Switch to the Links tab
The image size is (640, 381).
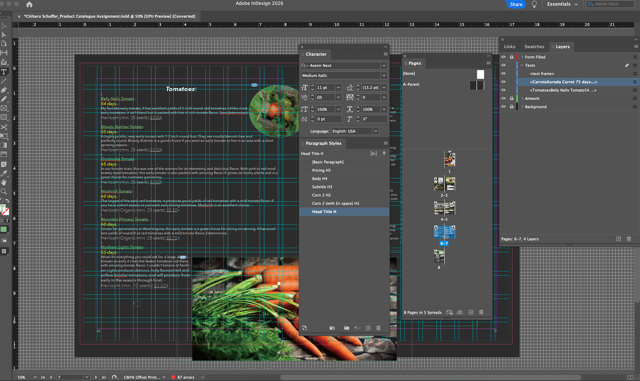(x=509, y=47)
